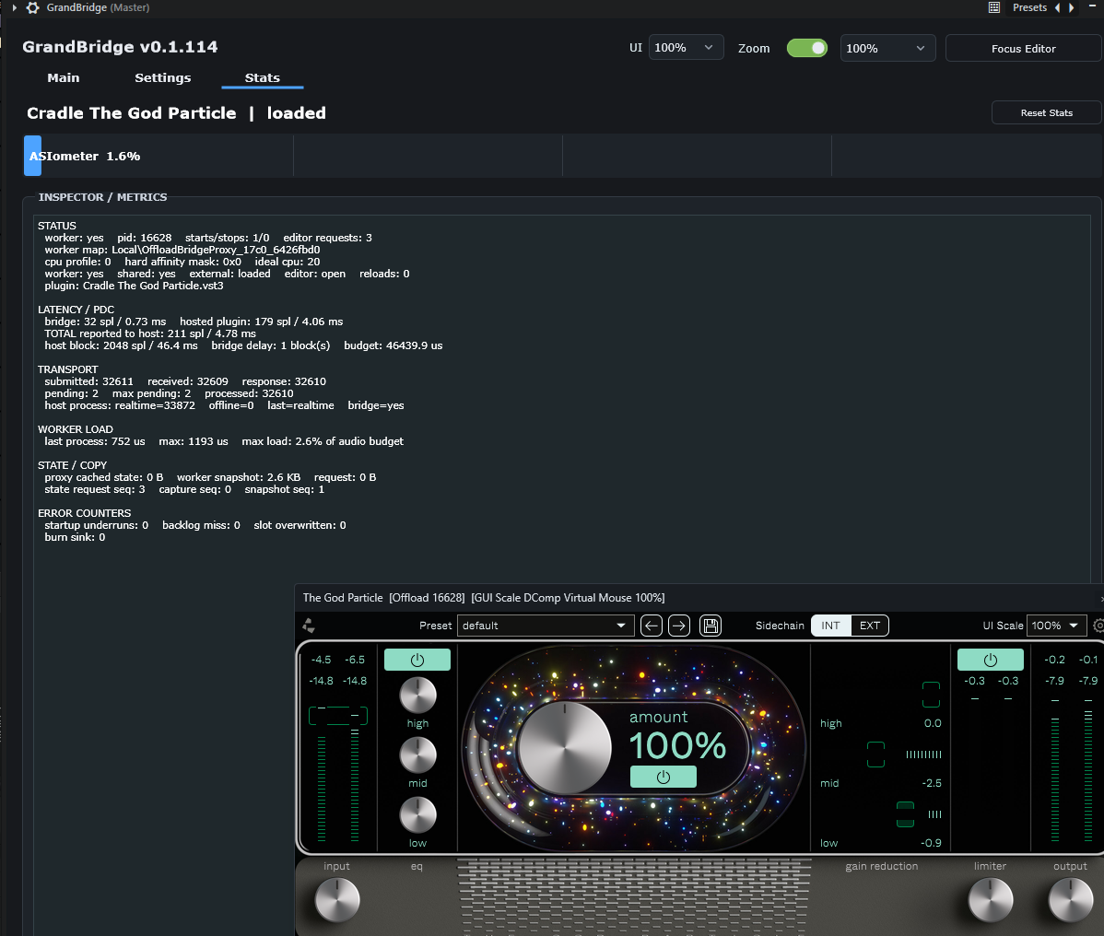Open the Presets label menu
The image size is (1104, 936).
point(1029,7)
